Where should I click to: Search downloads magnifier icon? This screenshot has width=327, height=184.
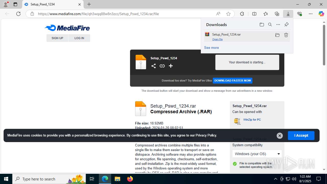[270, 25]
